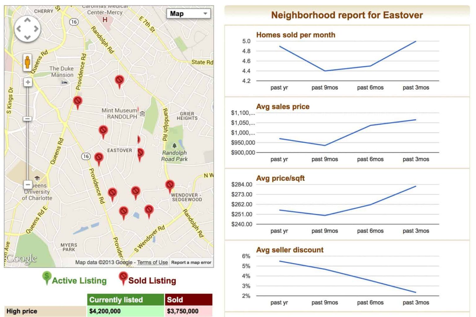Click the zoom in plus icon
This screenshot has height=317, width=476.
[x=28, y=82]
